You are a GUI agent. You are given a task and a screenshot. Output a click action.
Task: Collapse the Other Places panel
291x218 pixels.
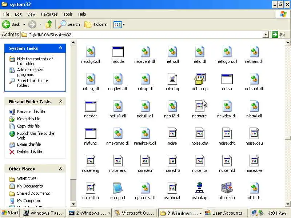(60, 169)
